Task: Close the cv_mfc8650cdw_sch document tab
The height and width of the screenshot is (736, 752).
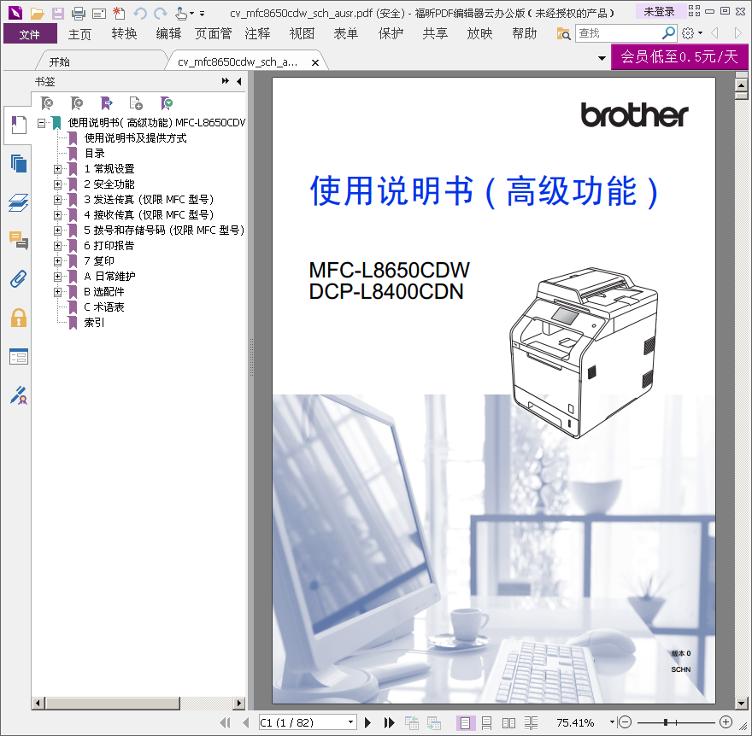Action: [315, 62]
